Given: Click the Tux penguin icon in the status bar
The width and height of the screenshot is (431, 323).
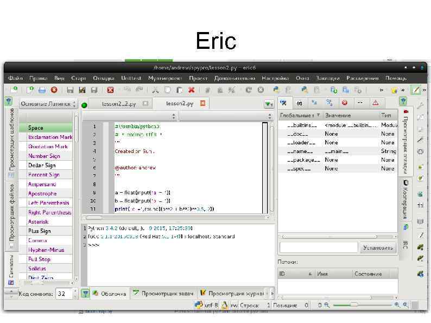Looking at the screenshot, I should coord(225,305).
